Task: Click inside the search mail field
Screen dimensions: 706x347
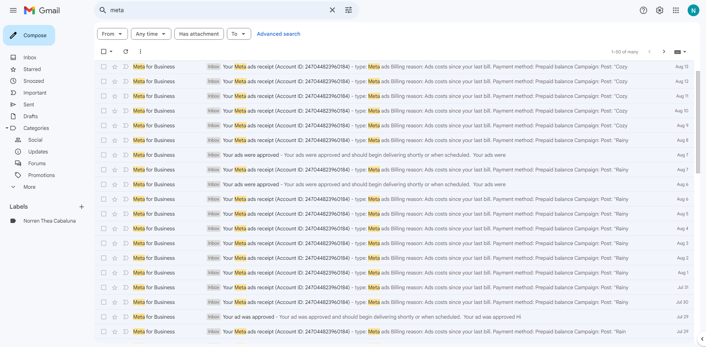Action: [x=217, y=10]
